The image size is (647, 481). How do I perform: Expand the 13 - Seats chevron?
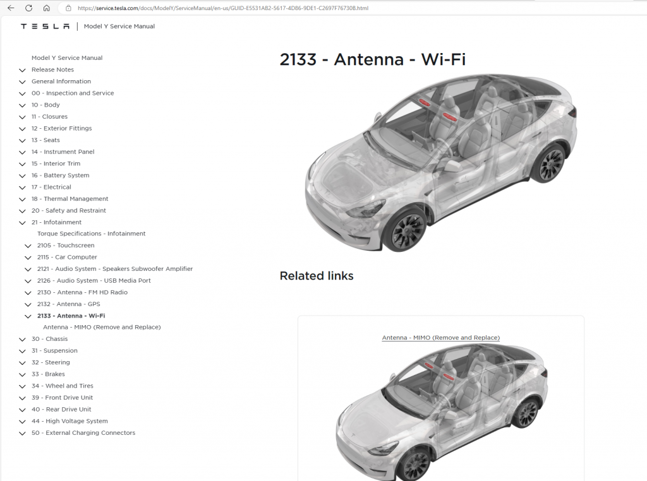coord(22,141)
